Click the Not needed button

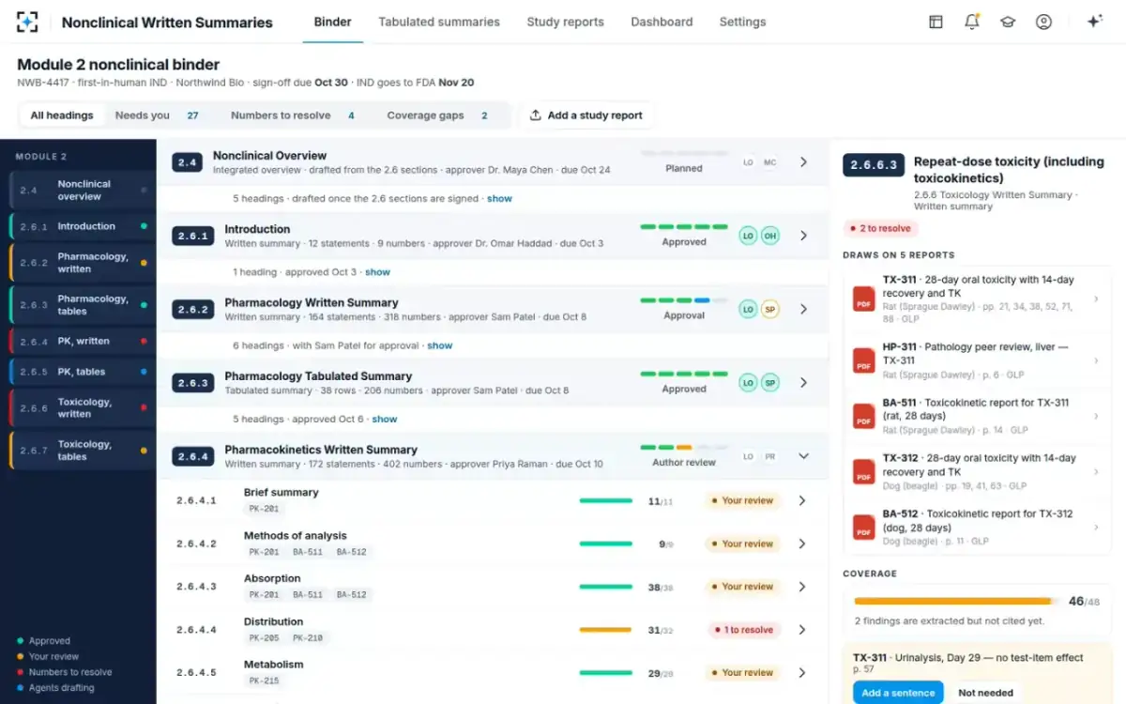click(x=985, y=693)
